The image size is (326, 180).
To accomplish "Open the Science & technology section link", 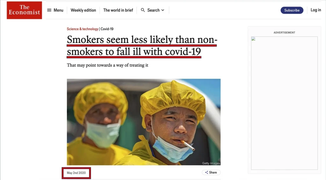I will [82, 29].
